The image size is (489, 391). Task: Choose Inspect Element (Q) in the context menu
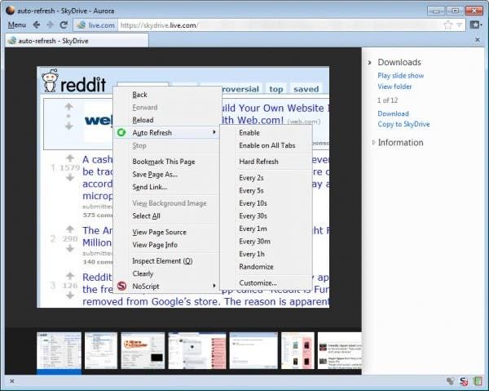coord(162,260)
